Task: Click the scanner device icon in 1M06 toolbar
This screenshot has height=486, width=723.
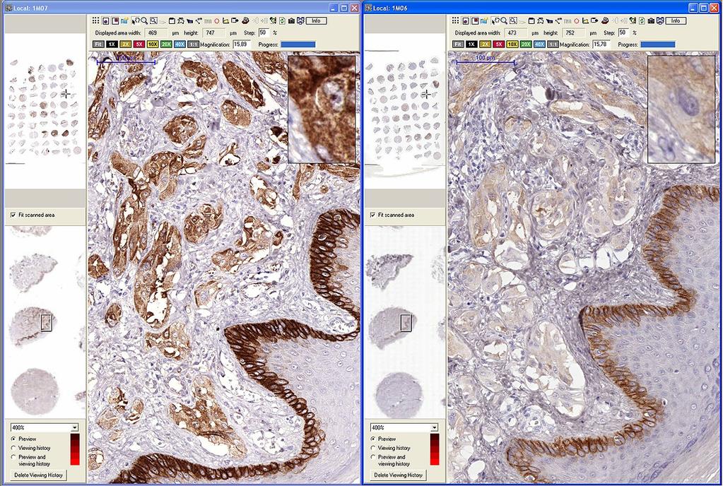Action: tap(604, 20)
